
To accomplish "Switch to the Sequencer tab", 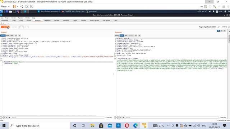I will tap(47, 20).
